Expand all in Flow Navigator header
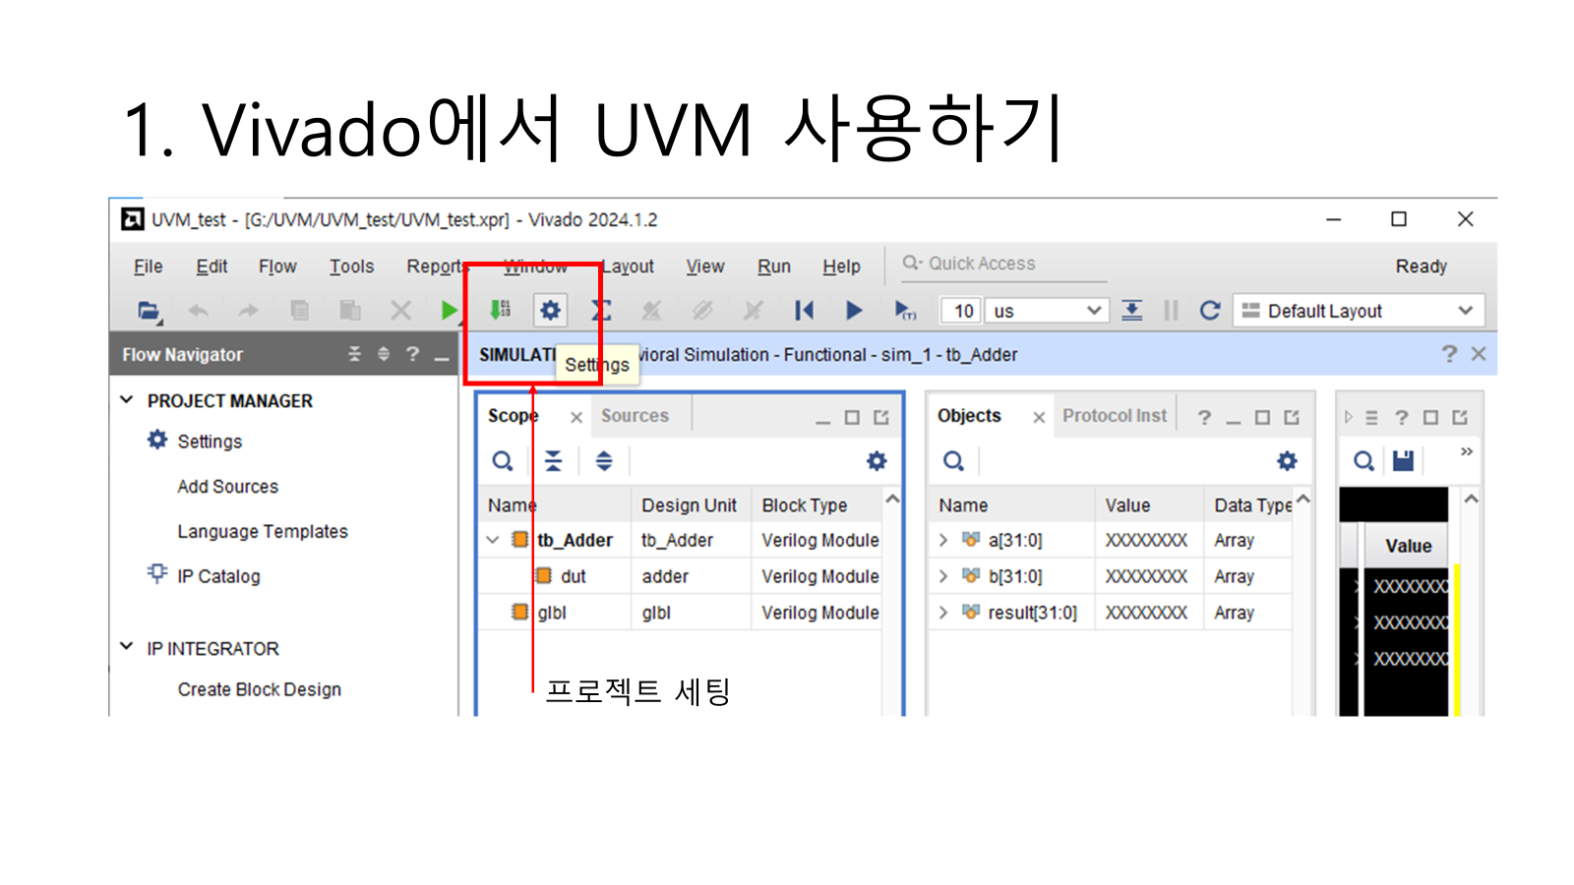The width and height of the screenshot is (1574, 885). point(384,354)
